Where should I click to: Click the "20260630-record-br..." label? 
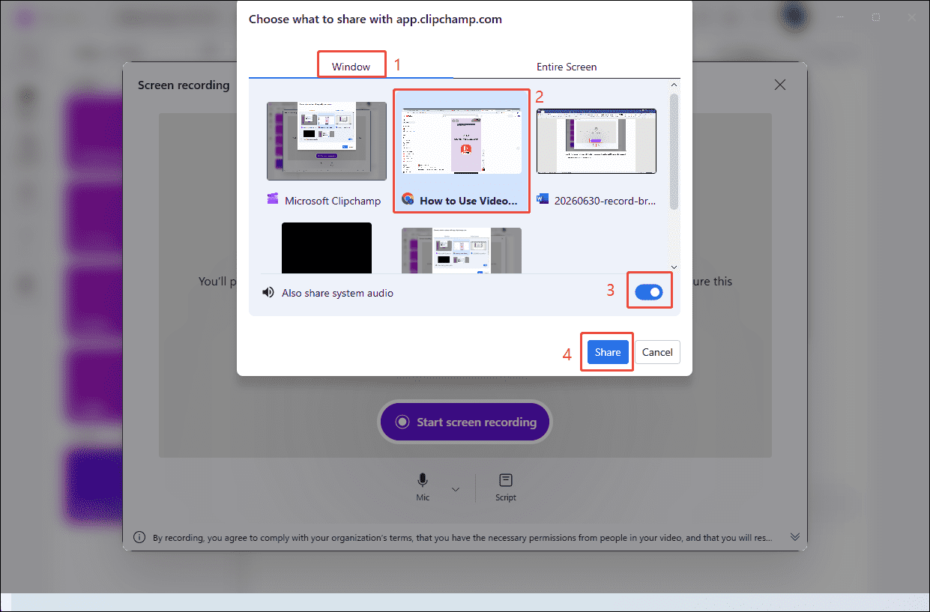tap(605, 201)
